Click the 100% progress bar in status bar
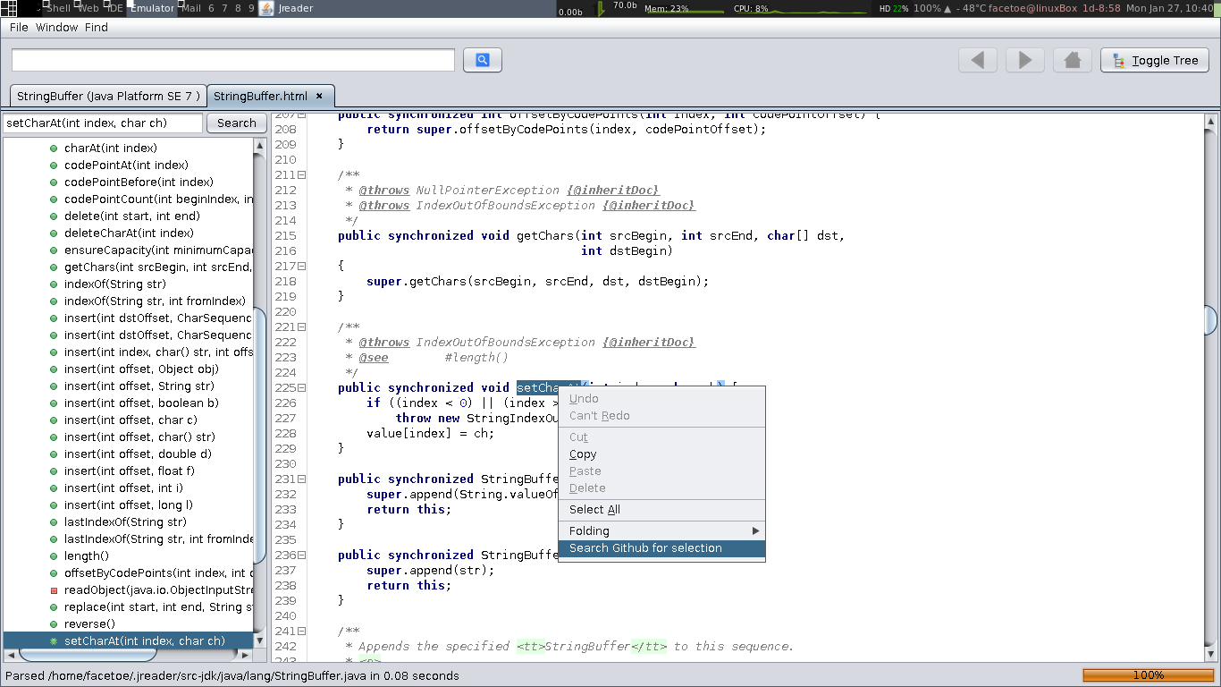 (x=1148, y=675)
